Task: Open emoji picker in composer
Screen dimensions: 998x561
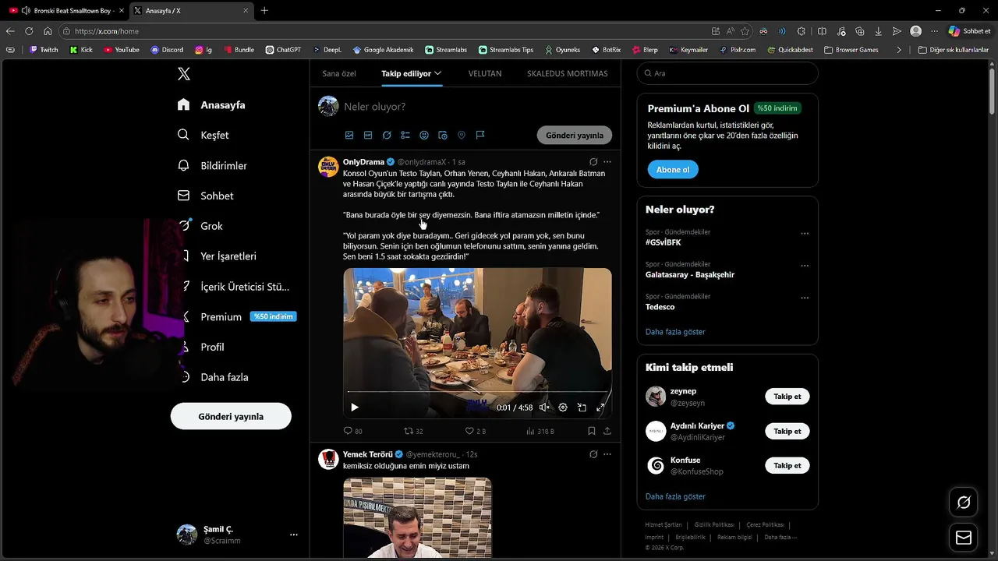Action: click(x=424, y=135)
